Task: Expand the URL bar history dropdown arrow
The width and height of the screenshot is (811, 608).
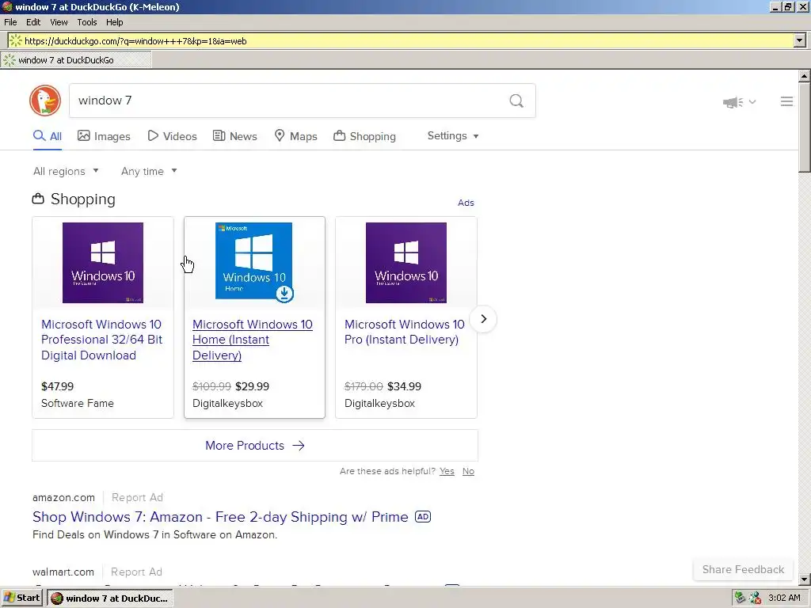Action: [800, 40]
